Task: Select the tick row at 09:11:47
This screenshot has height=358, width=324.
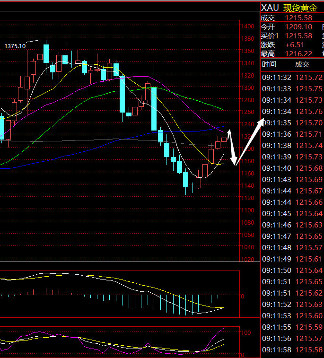Action: tap(292, 236)
